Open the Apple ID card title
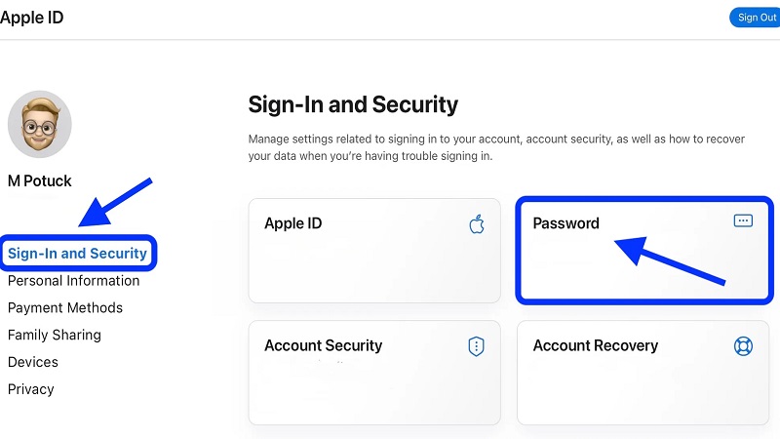 click(x=292, y=223)
